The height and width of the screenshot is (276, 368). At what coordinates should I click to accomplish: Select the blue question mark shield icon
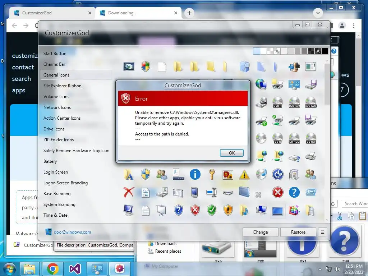[178, 210]
